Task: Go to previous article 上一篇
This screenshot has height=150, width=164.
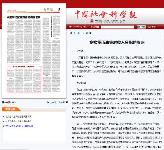Action: point(76,33)
